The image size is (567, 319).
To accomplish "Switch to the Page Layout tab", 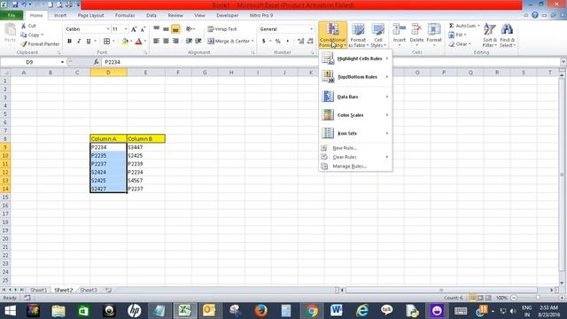I will point(90,16).
